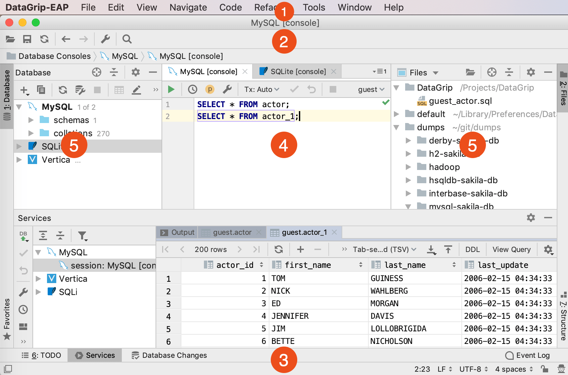Click the Jump to console layered icon
Viewport: 568px width, 375px height.
click(x=80, y=90)
